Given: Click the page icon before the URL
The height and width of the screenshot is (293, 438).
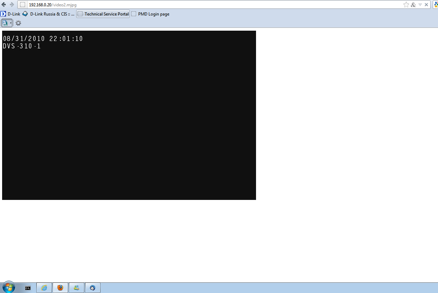Looking at the screenshot, I should coord(23,5).
